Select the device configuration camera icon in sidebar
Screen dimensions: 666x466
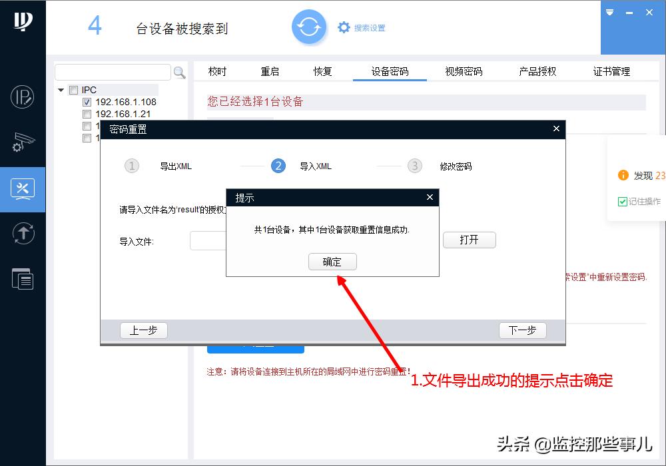(x=23, y=142)
